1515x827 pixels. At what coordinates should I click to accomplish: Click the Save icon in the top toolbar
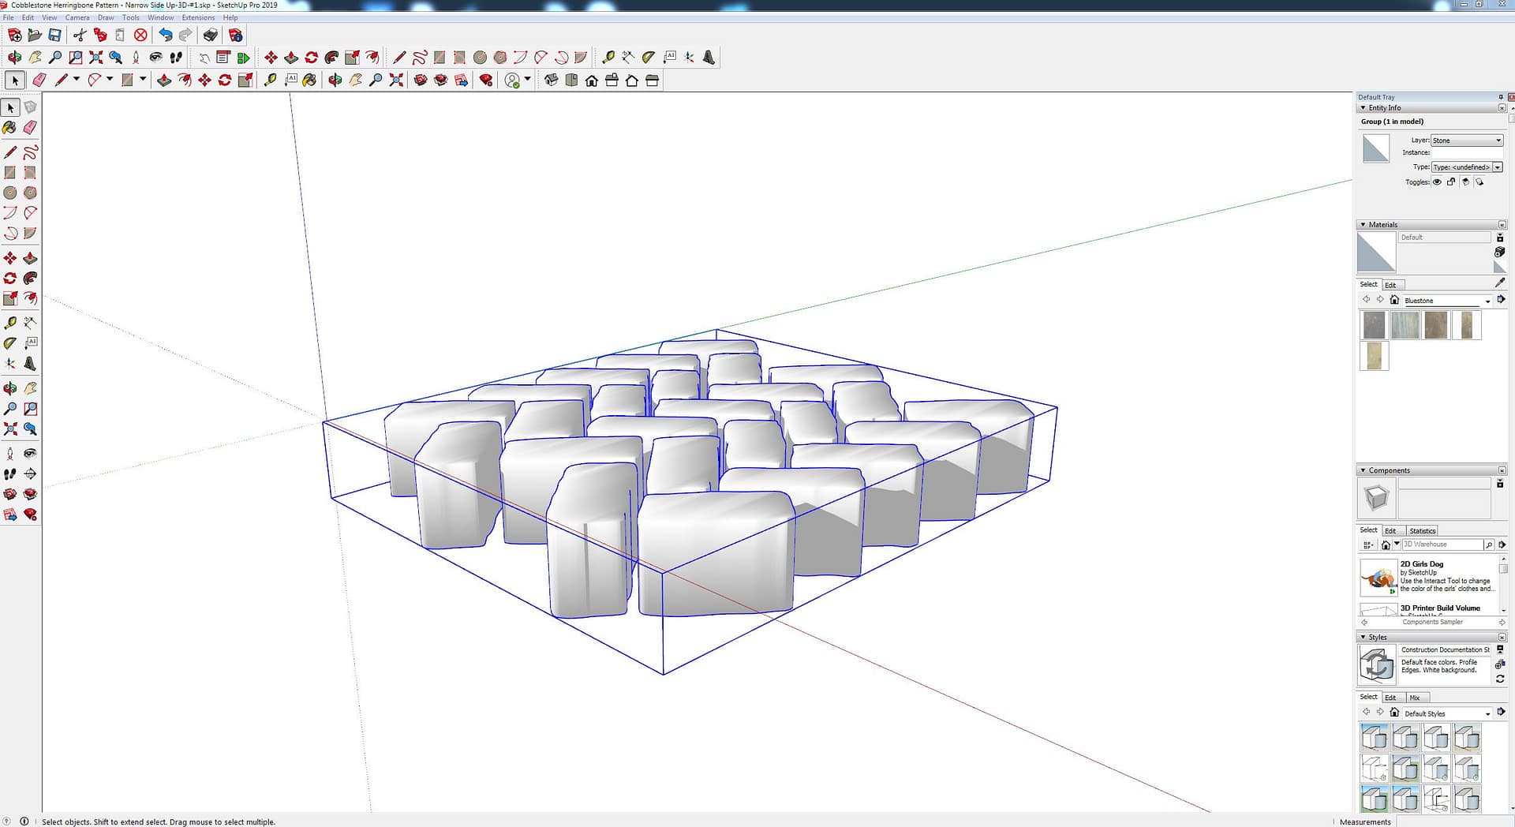tap(54, 35)
